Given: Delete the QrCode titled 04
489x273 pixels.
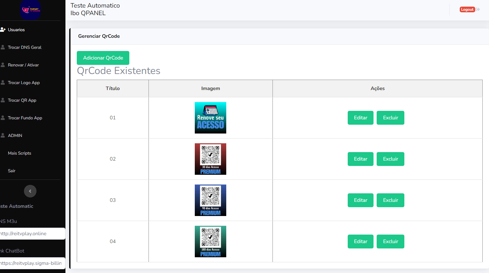Looking at the screenshot, I should [390, 242].
